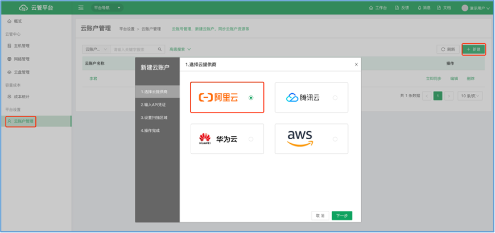495x233 pixels.
Task: Click 平台设置 breadcrumb
Action: (127, 29)
